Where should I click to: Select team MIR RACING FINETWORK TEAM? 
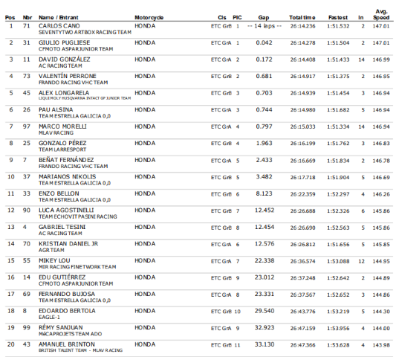click(77, 267)
